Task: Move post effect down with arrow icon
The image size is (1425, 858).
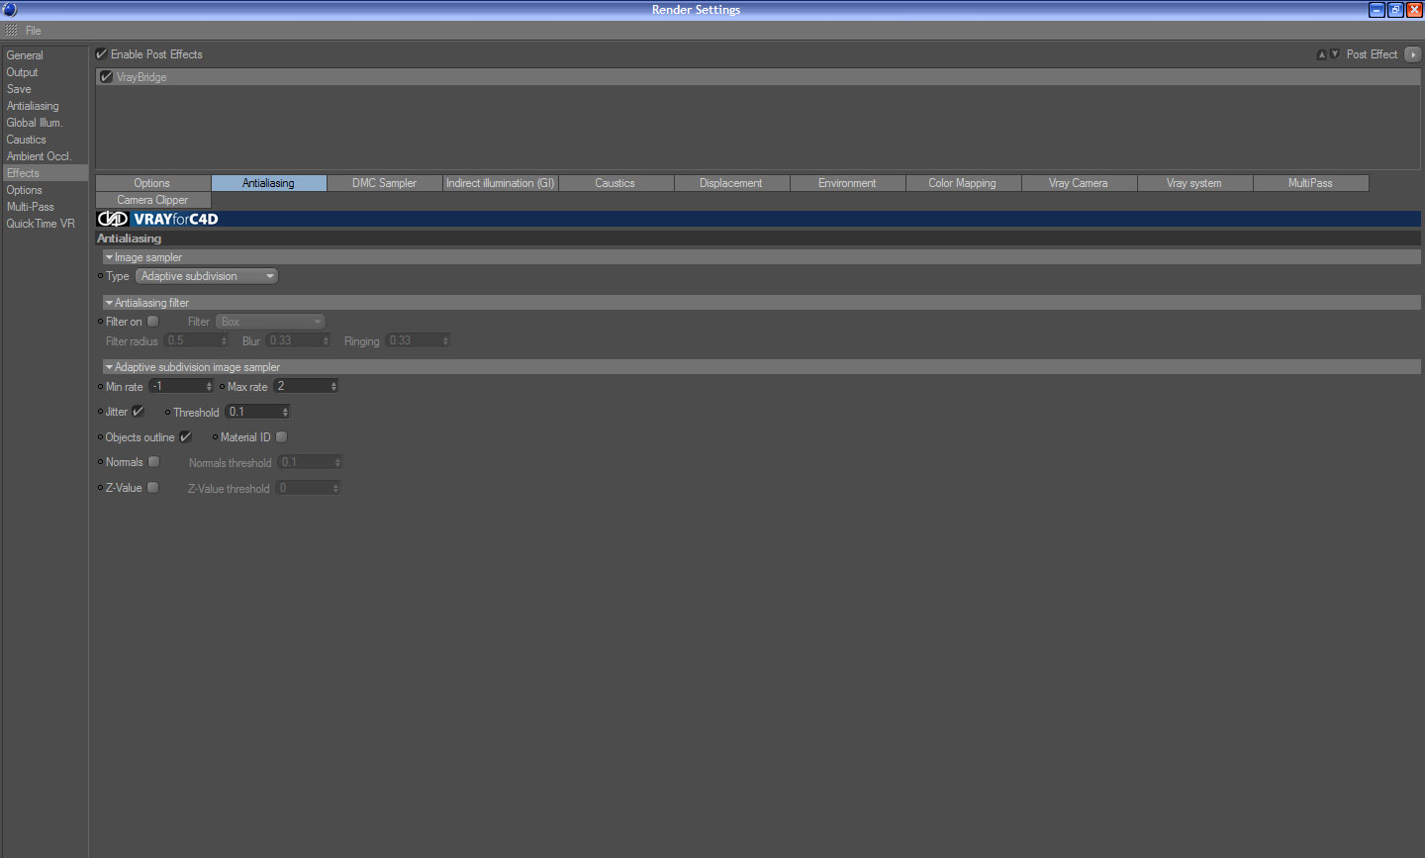Action: coord(1334,54)
